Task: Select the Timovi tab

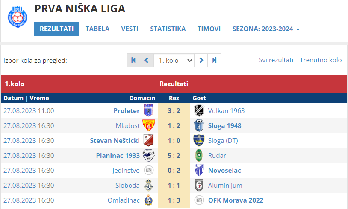Action: 209,29
